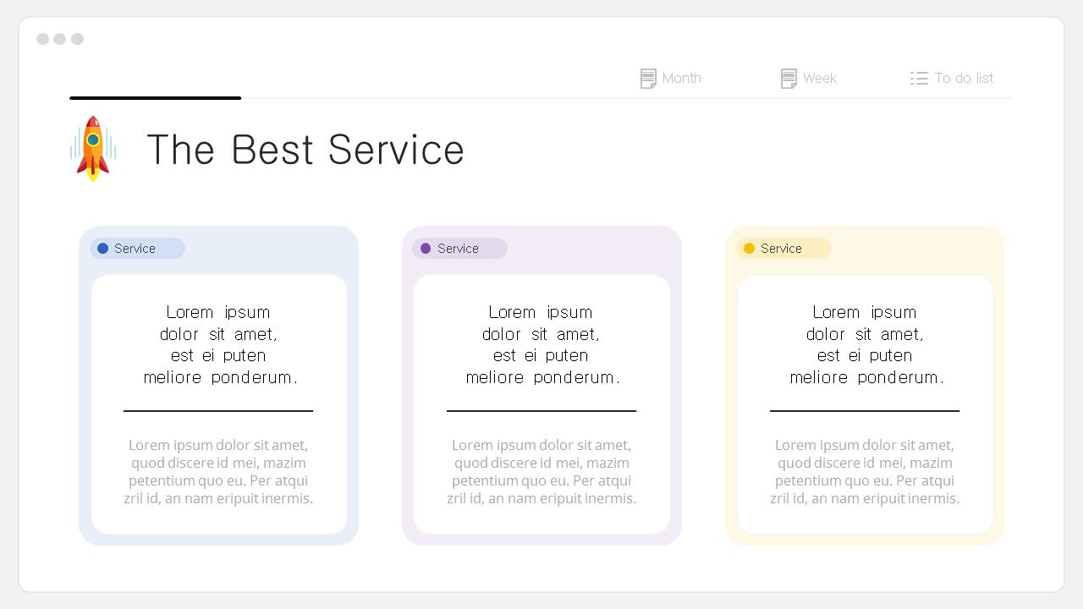Click the To do list icon

(x=919, y=79)
